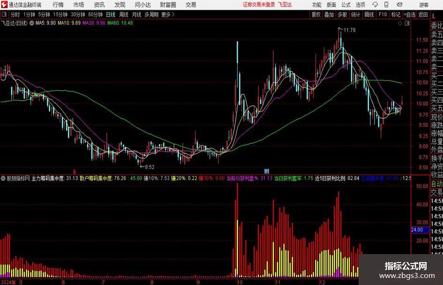Image resolution: width=443 pixels, height=285 pixels.
Task: Click the 统计 statistics button
Action: (x=356, y=15)
